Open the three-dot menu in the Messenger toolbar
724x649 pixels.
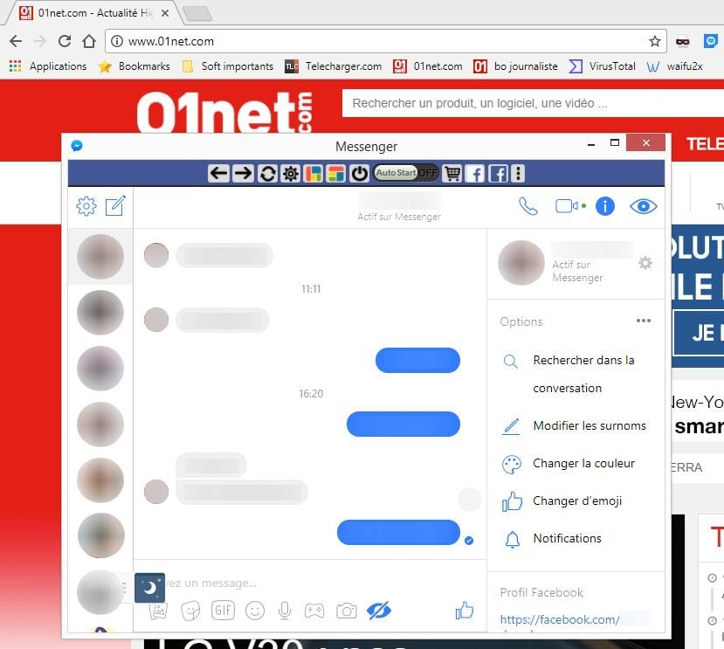click(x=518, y=173)
